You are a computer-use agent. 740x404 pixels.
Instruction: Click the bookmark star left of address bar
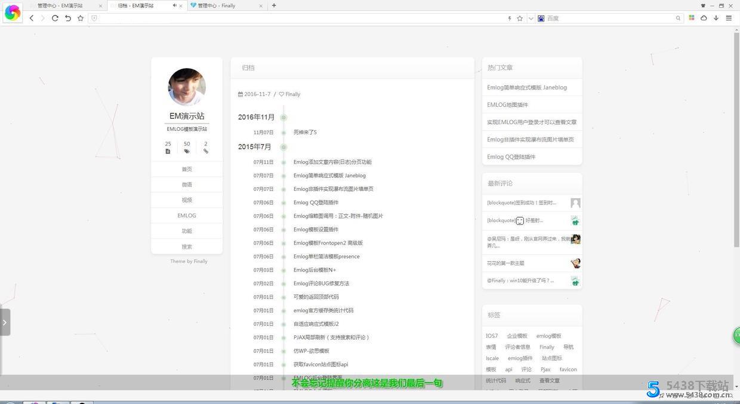81,18
